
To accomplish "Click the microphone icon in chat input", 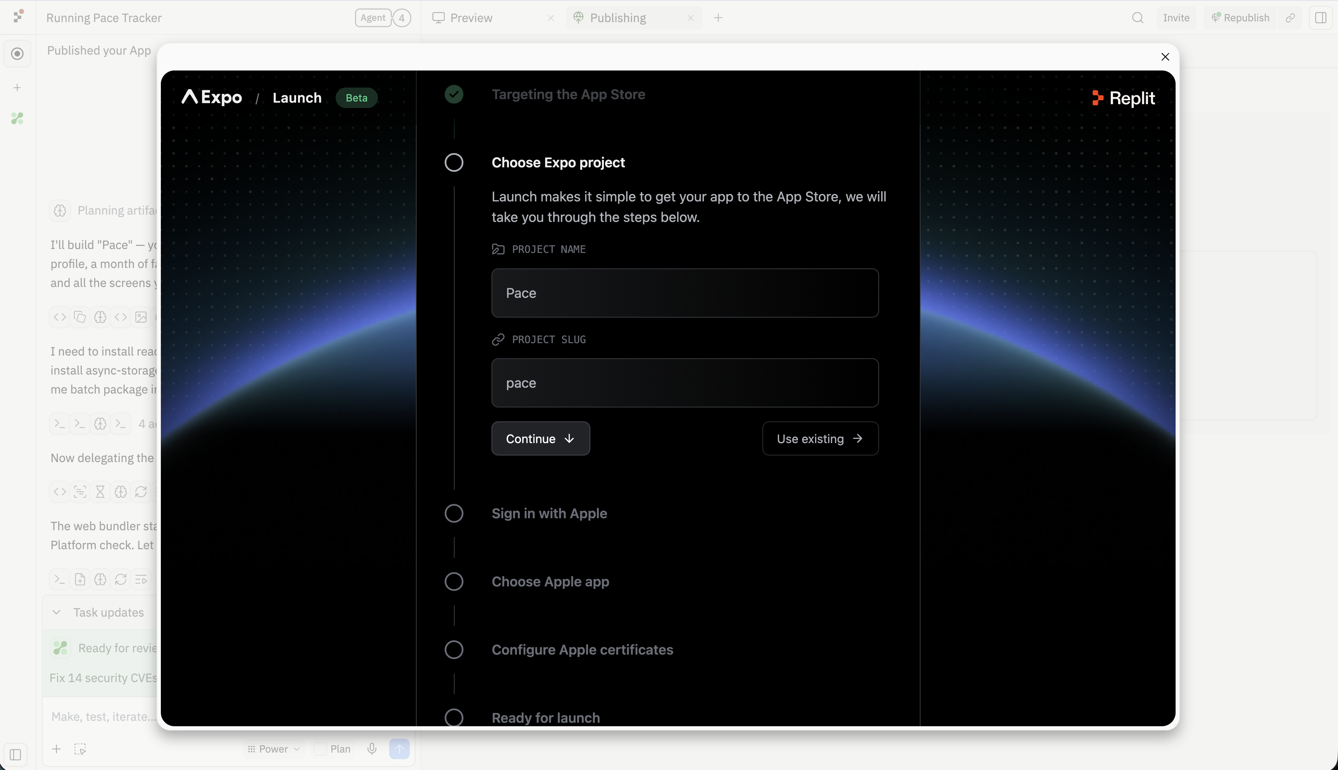I will coord(372,749).
